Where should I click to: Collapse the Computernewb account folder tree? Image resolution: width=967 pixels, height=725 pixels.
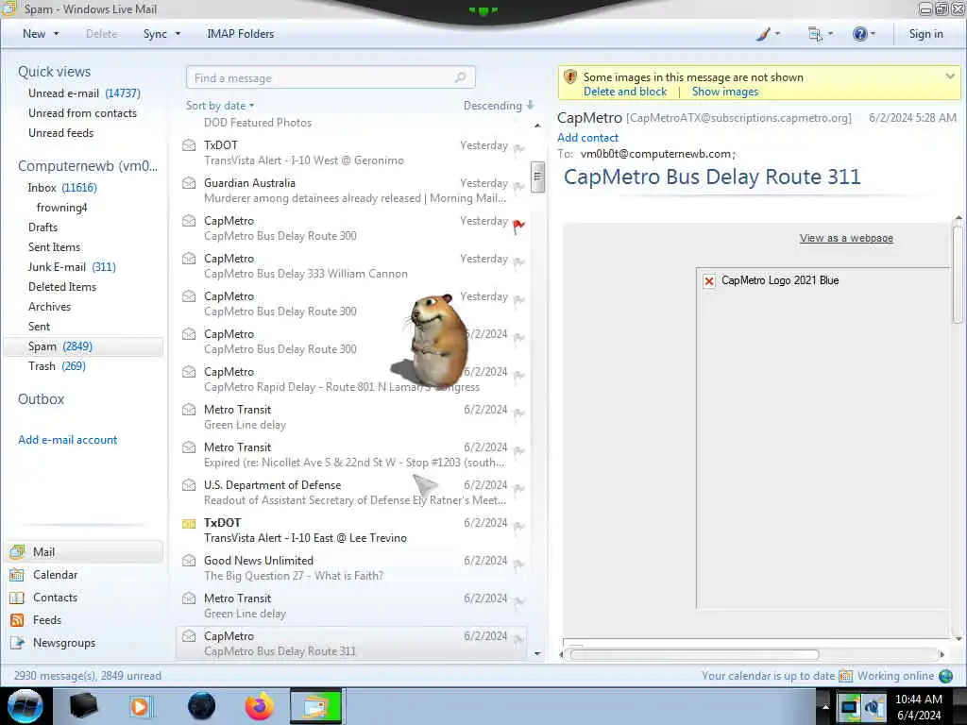tap(88, 166)
